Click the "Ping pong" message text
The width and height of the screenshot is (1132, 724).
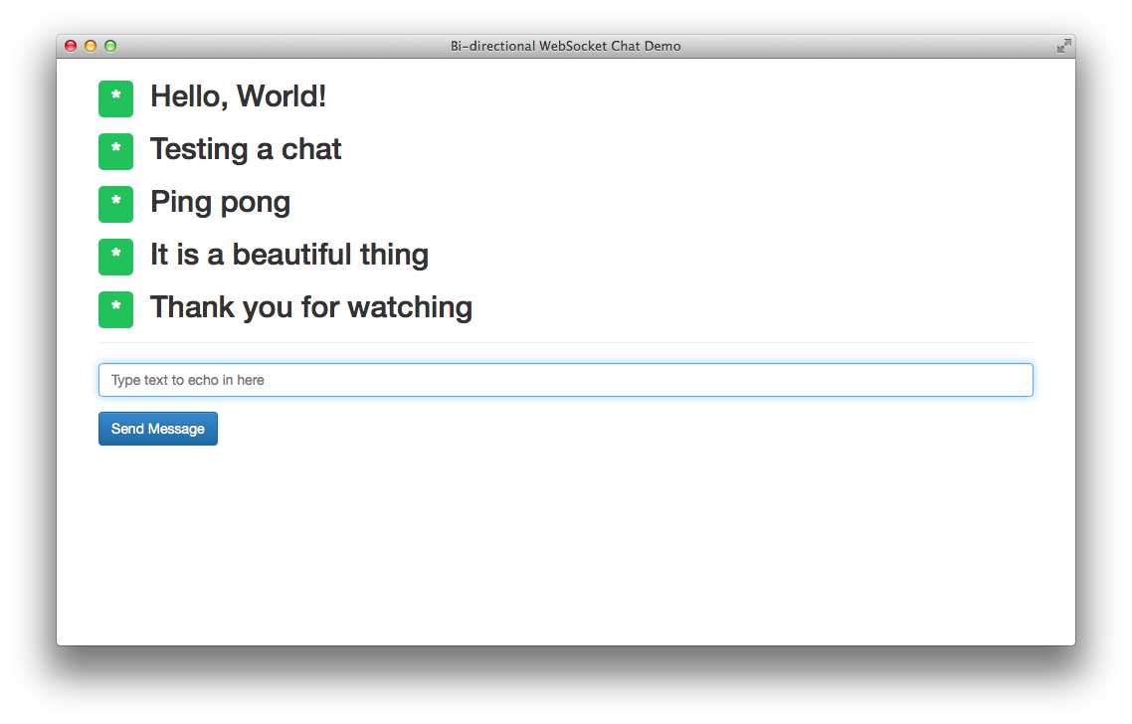pyautogui.click(x=220, y=202)
